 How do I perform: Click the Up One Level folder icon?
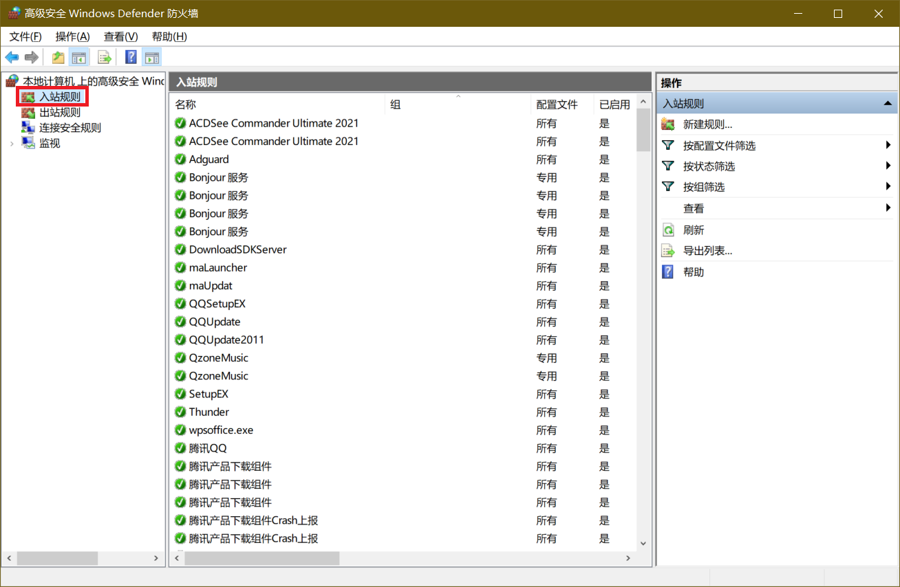(x=58, y=57)
